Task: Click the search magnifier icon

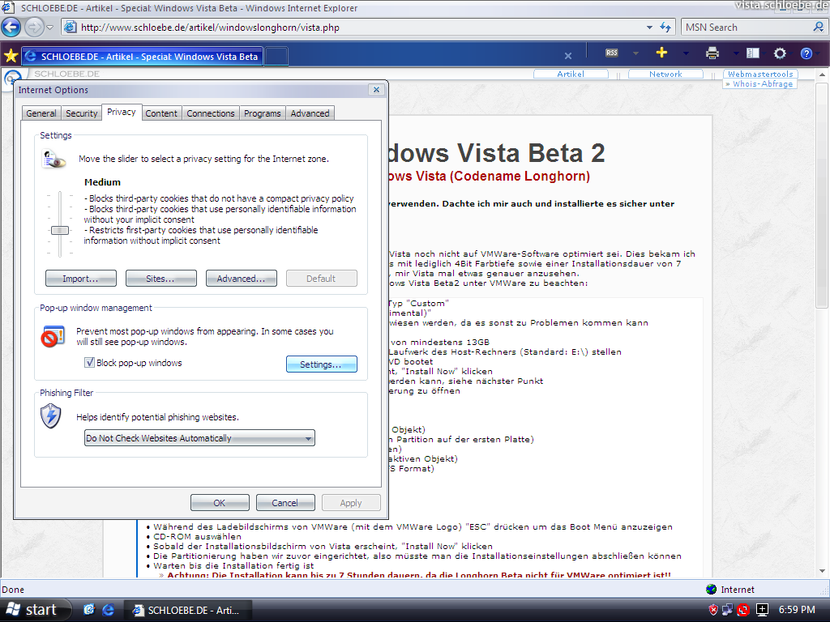Action: 819,27
